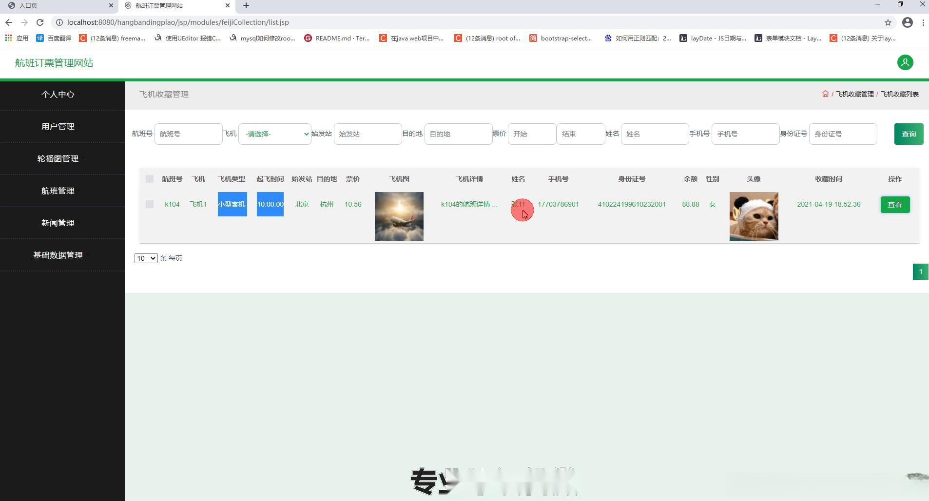This screenshot has height=501, width=929.
Task: Click the cat avatar thumbnail
Action: click(754, 216)
